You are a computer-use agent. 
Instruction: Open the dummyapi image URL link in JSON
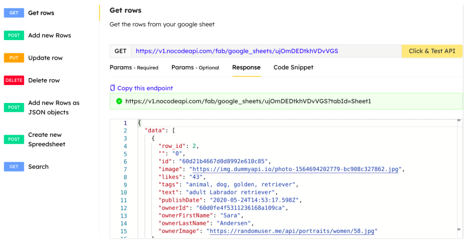(x=295, y=169)
